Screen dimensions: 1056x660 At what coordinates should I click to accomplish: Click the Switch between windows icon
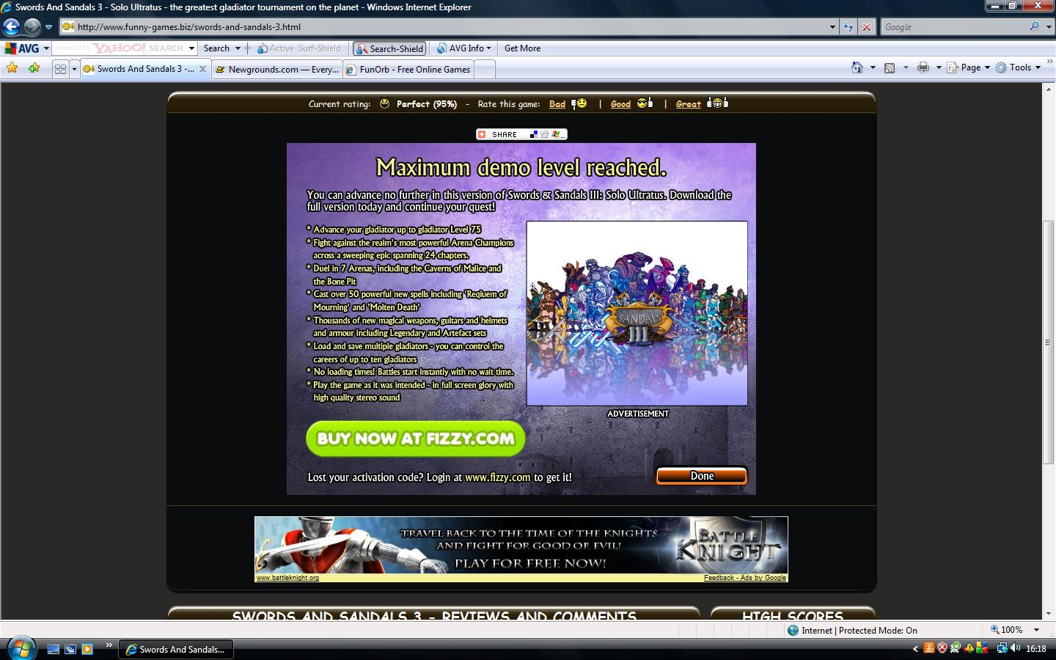70,649
